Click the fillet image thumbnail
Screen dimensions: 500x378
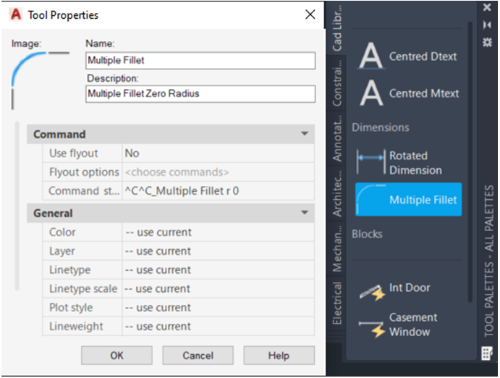[40, 75]
